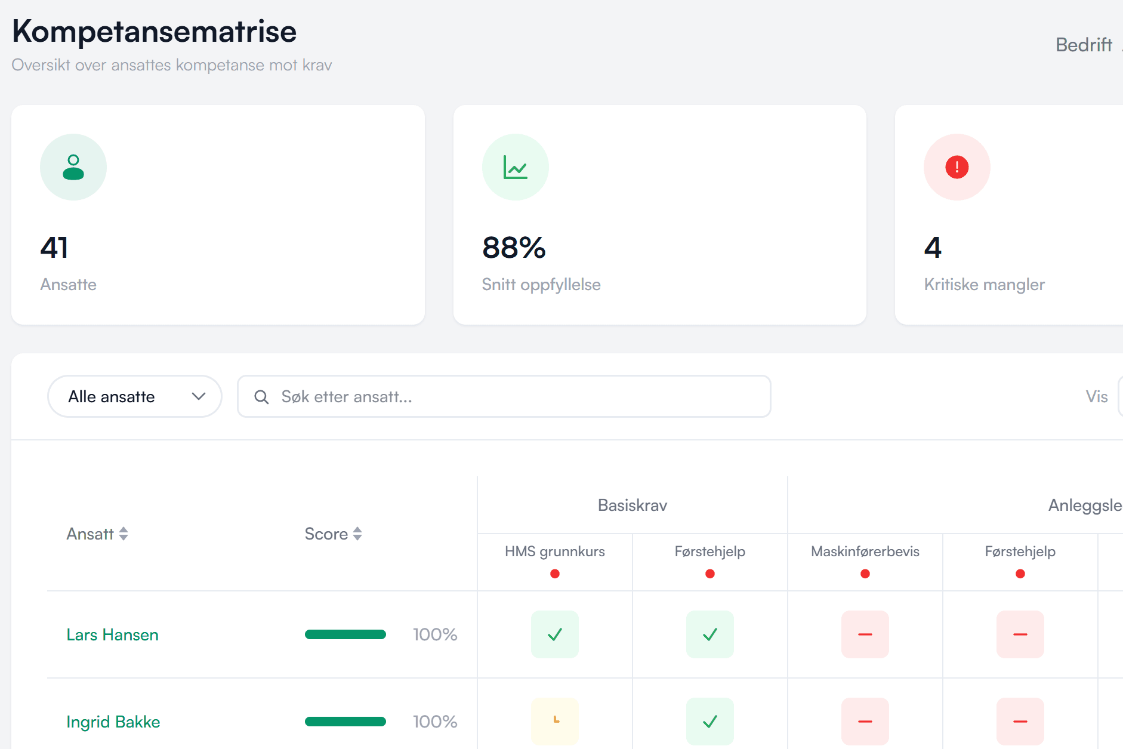Click the red dot under Anleggsleder Førstehjelp

coord(1020,574)
